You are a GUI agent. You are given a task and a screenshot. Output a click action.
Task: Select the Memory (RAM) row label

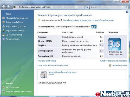45,41
